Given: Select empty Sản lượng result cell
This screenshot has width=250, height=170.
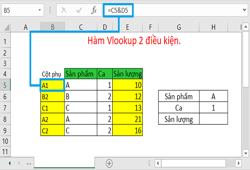Looking at the screenshot, I should (214, 119).
